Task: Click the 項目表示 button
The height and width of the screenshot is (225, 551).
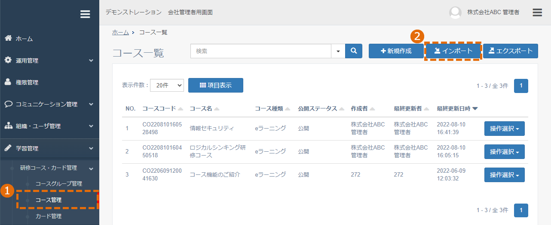Action: pos(216,85)
